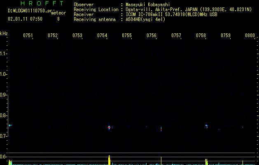Image resolution: width=259 pixels, height=165 pixels.
Task: Select antenna value A504HB(yagi 4el)
Action: pos(145,19)
